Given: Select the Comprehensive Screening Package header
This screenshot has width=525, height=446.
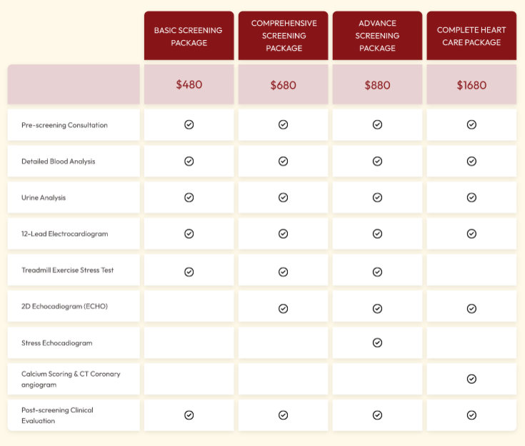Looking at the screenshot, I should (x=284, y=36).
